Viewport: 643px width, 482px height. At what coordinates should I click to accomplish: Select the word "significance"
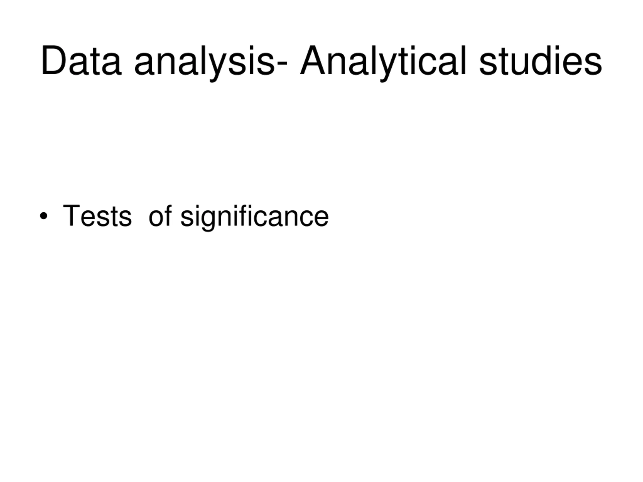(x=254, y=216)
